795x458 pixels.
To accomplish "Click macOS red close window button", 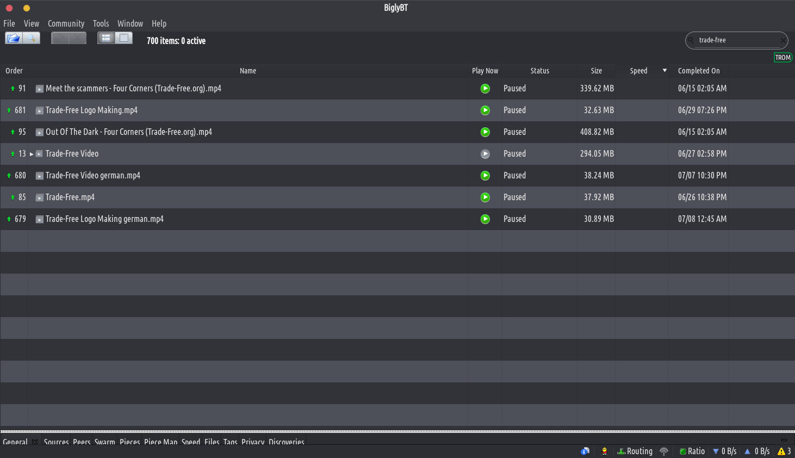I will (9, 8).
